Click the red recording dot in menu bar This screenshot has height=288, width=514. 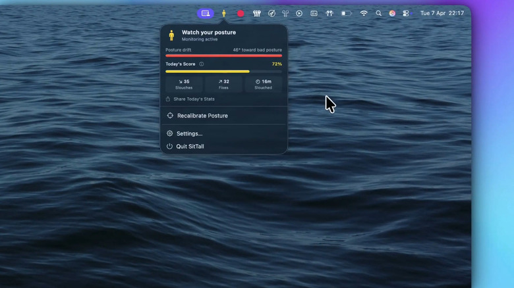pos(241,13)
